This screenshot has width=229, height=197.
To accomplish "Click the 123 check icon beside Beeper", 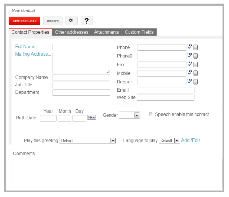I will pyautogui.click(x=190, y=81).
